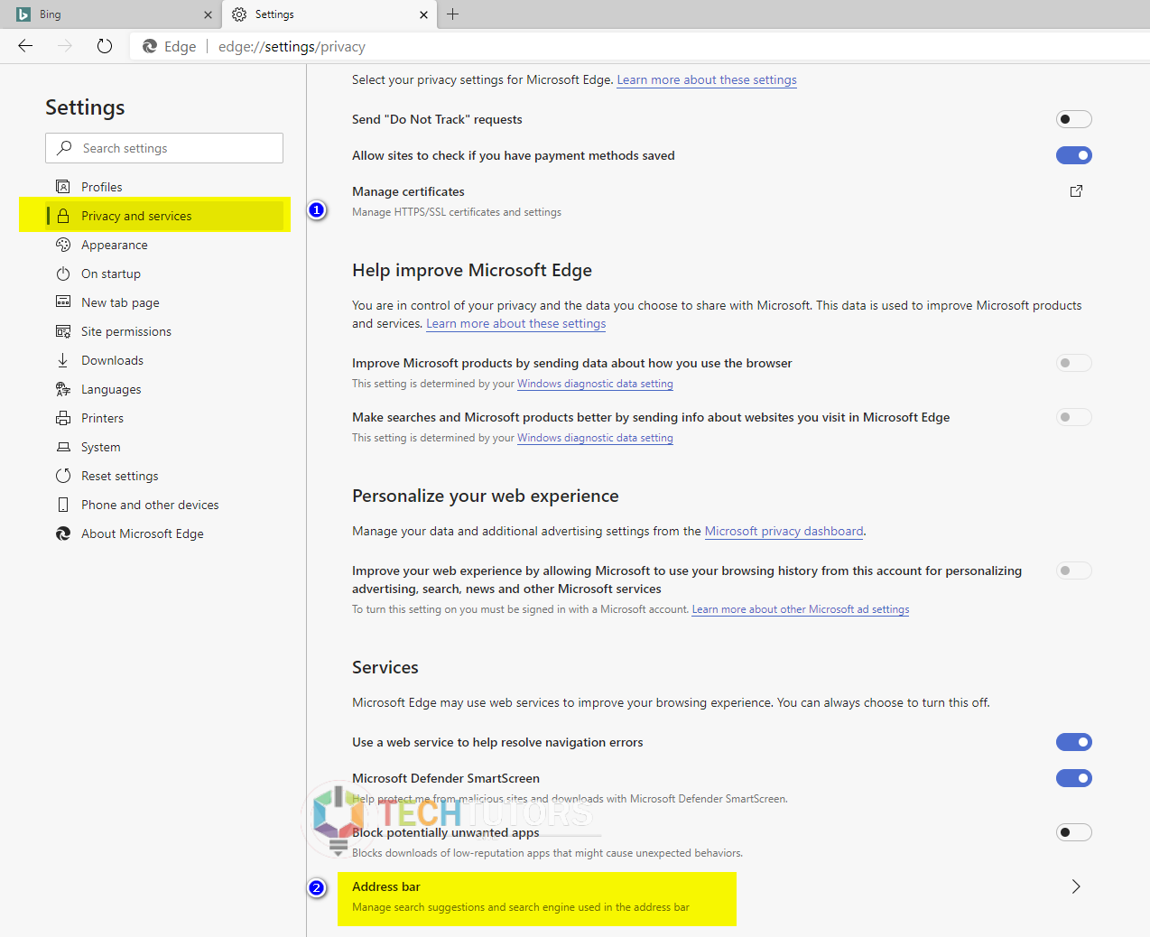This screenshot has width=1150, height=937.
Task: Toggle browsing history personalization switch
Action: click(x=1074, y=571)
